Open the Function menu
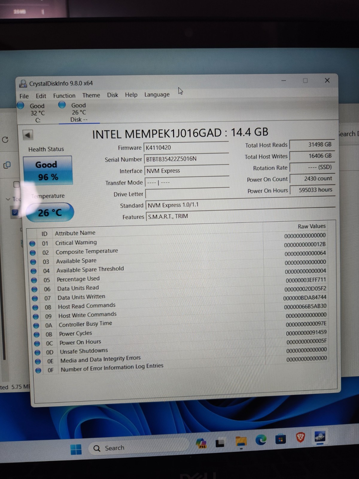The width and height of the screenshot is (359, 479). (x=64, y=96)
